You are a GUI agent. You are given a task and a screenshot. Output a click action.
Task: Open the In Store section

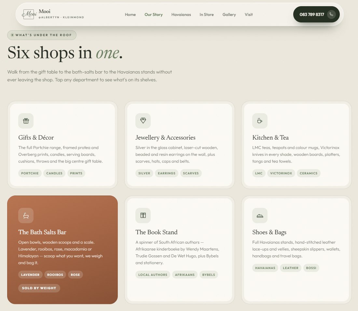(x=207, y=15)
